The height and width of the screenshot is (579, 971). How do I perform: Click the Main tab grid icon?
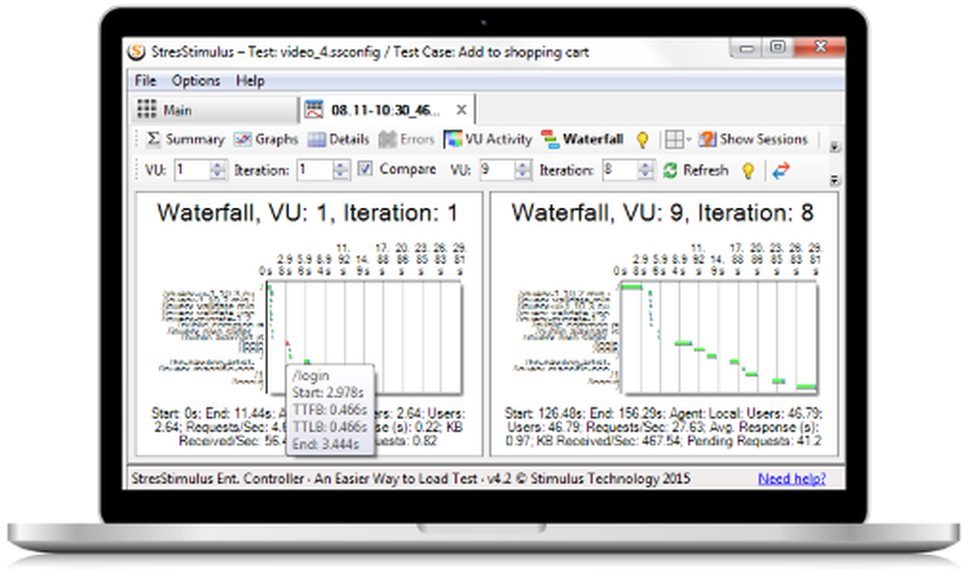147,109
